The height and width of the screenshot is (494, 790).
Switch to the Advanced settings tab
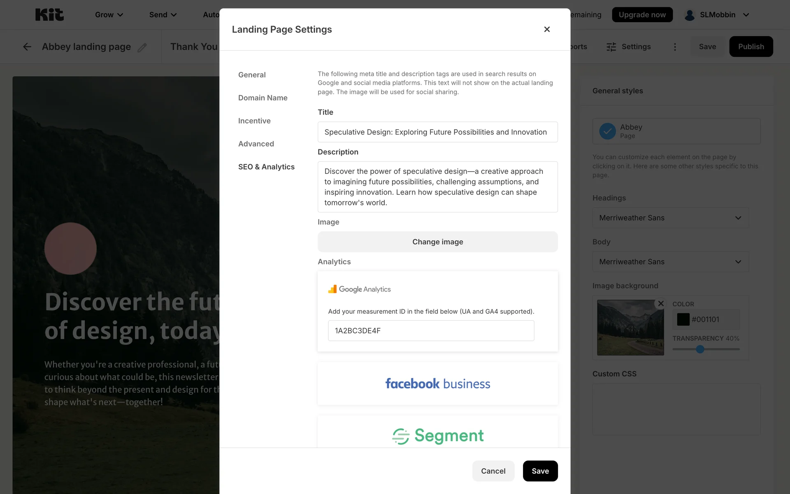click(256, 144)
